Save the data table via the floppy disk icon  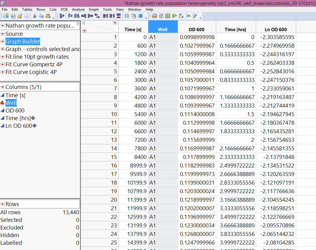27,16
